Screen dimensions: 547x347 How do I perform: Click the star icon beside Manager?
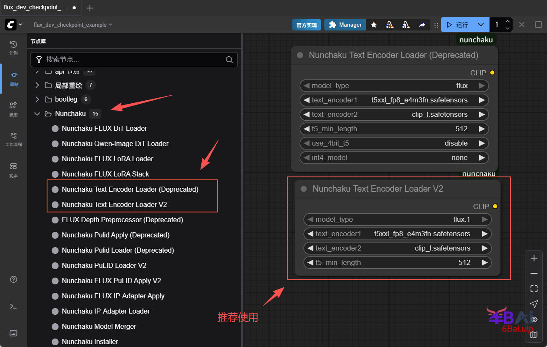tap(374, 25)
